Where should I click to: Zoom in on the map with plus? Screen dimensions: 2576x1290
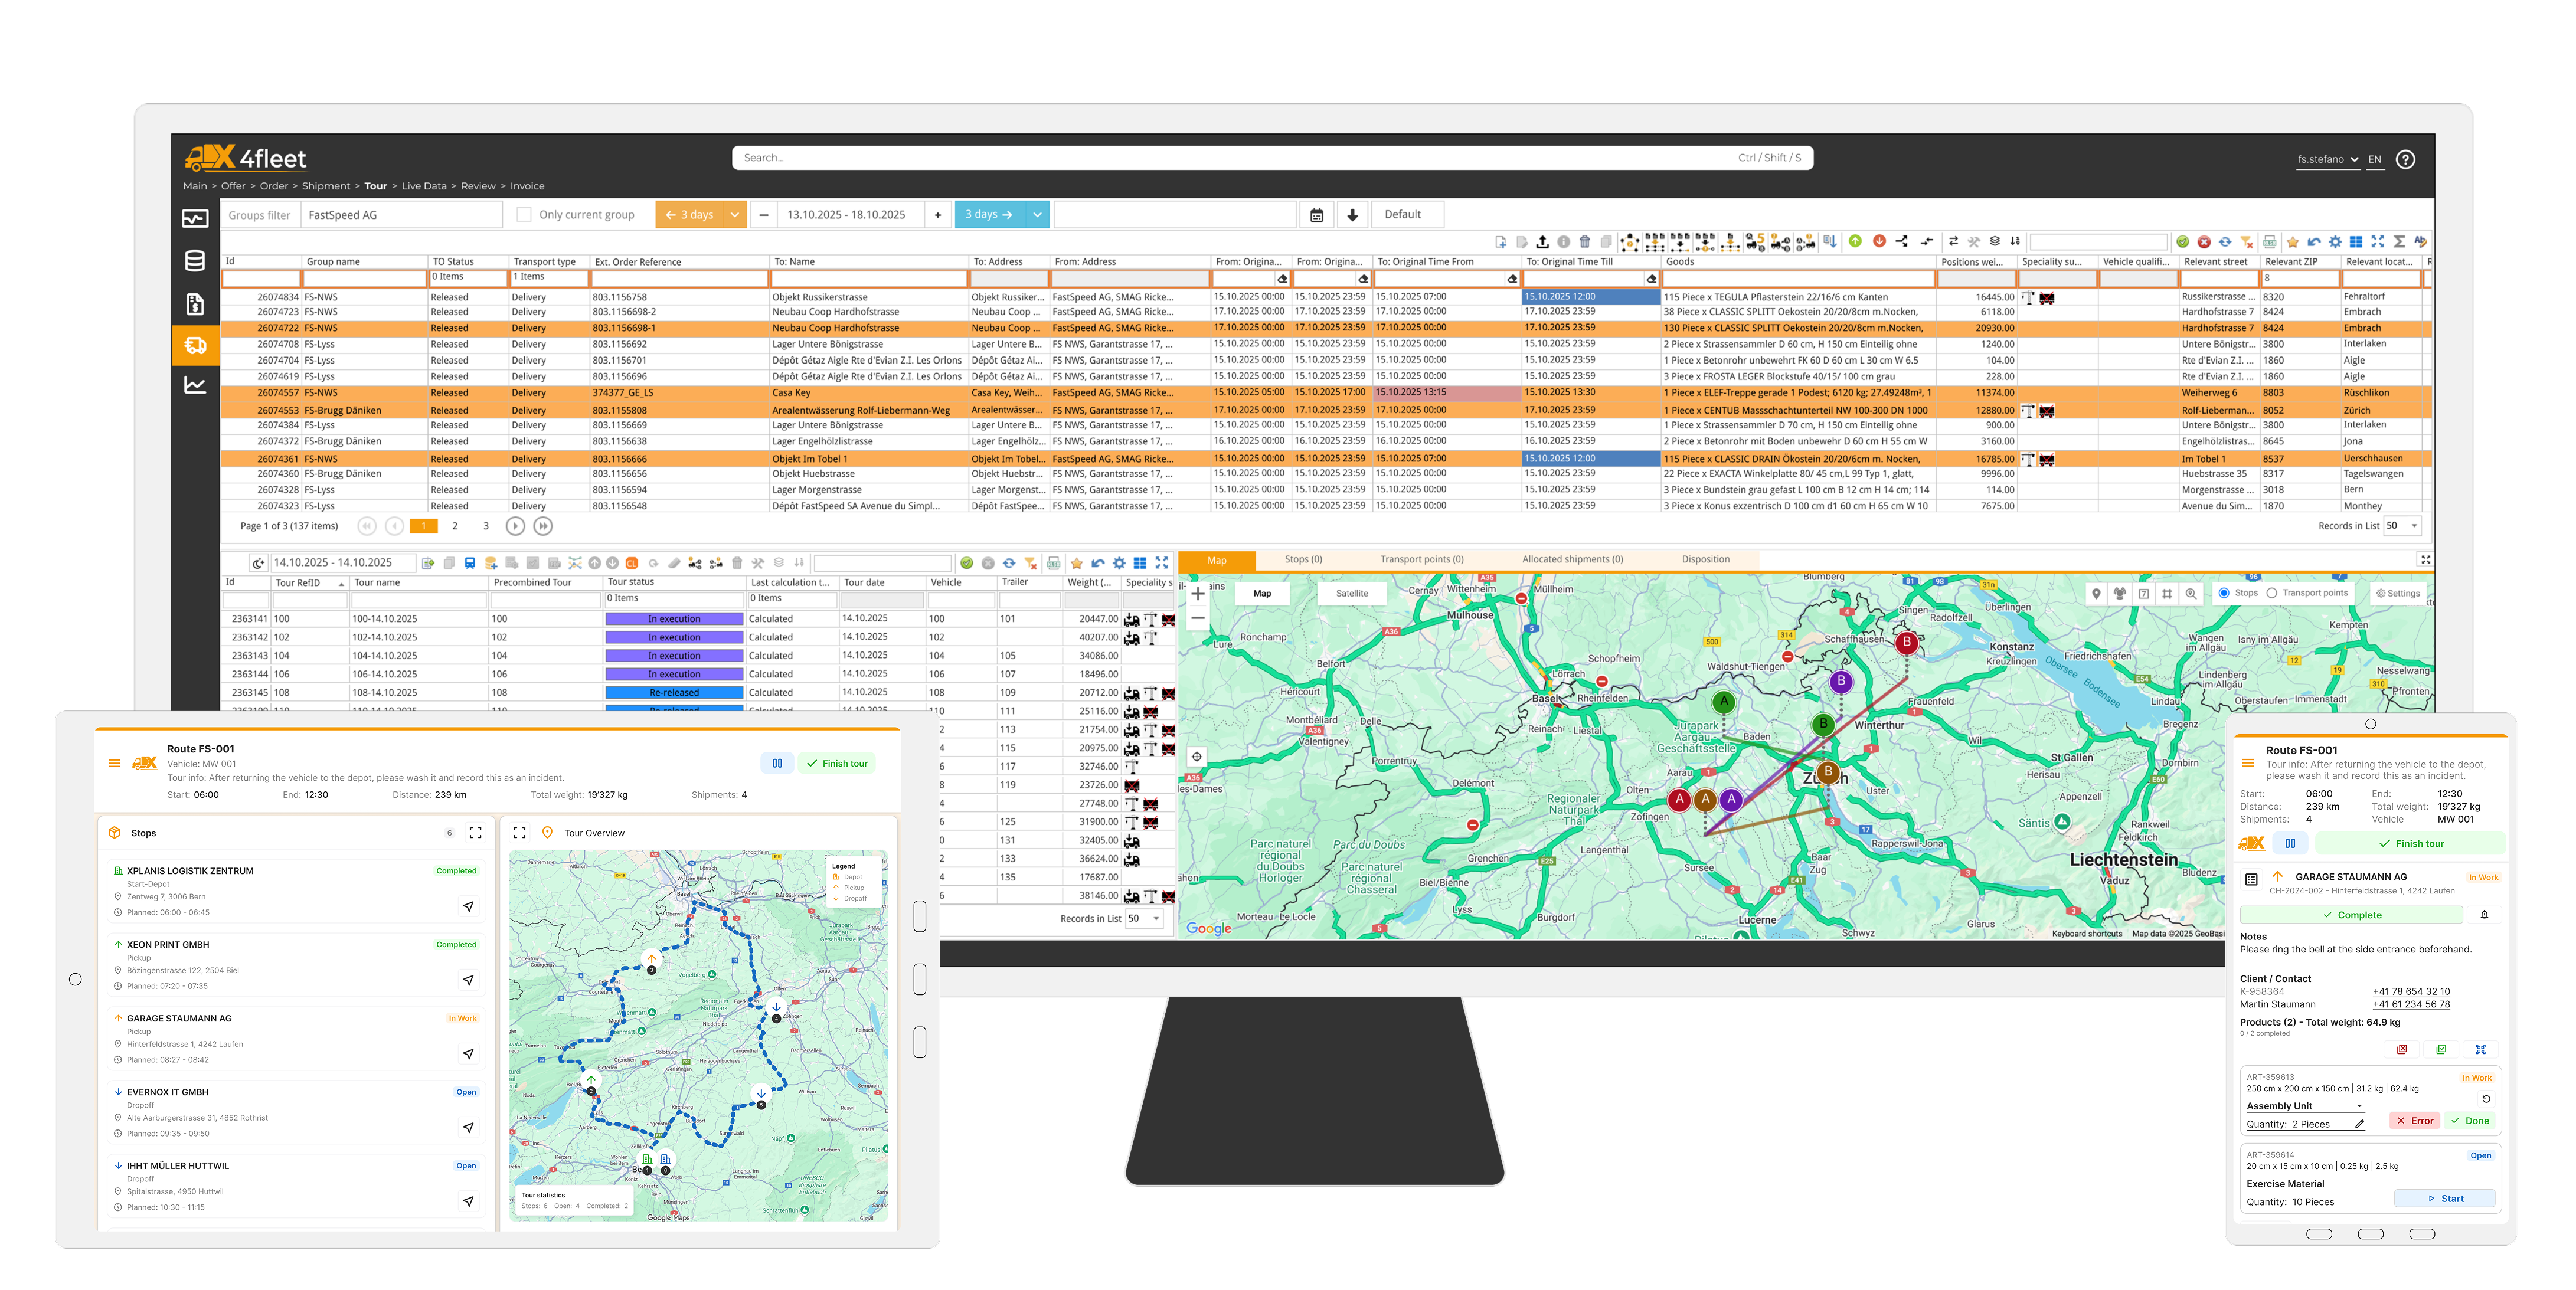tap(1198, 593)
